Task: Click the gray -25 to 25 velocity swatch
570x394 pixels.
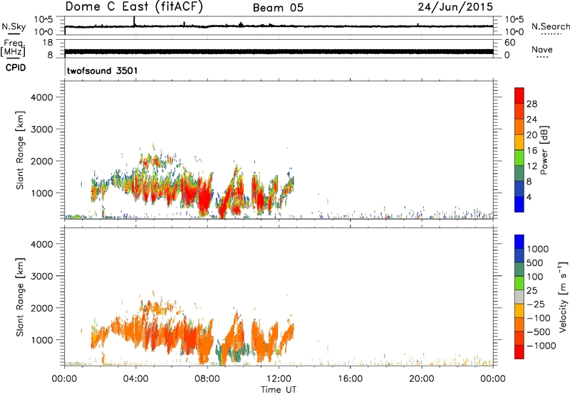Action: 519,297
